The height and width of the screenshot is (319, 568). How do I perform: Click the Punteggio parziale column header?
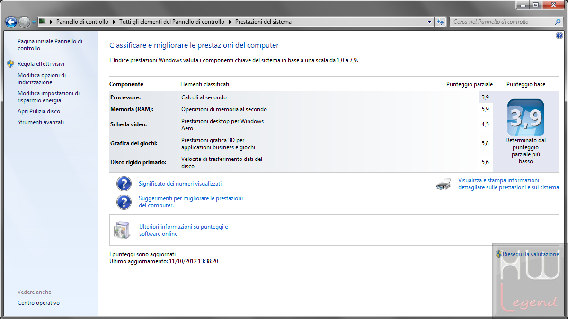pyautogui.click(x=470, y=84)
